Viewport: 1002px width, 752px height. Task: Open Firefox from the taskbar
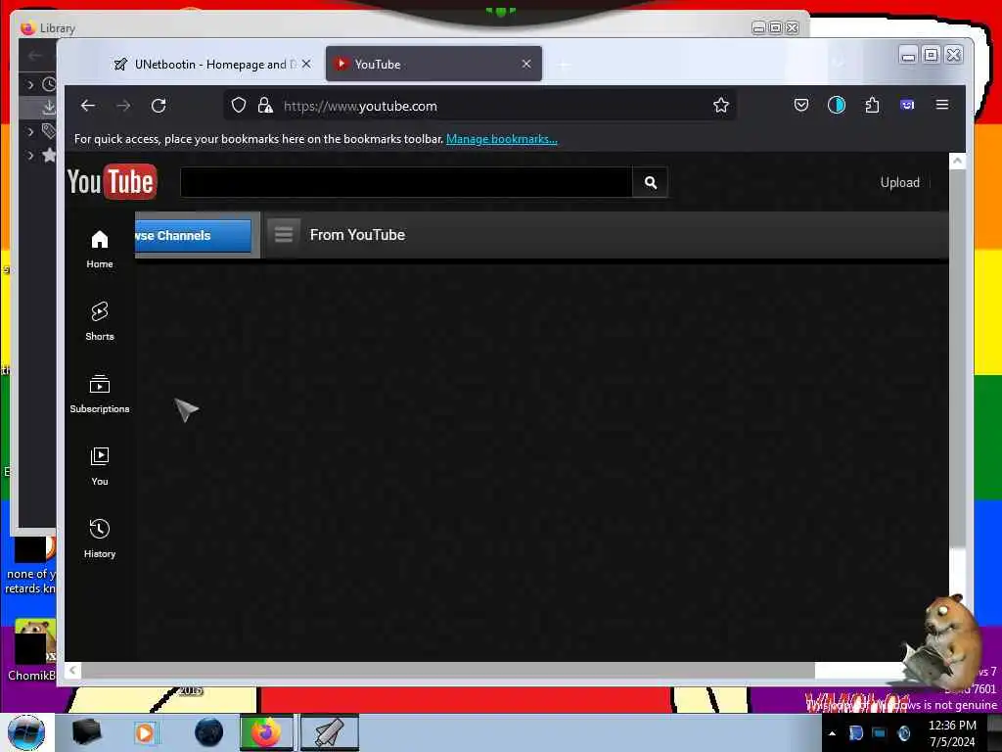pyautogui.click(x=266, y=732)
